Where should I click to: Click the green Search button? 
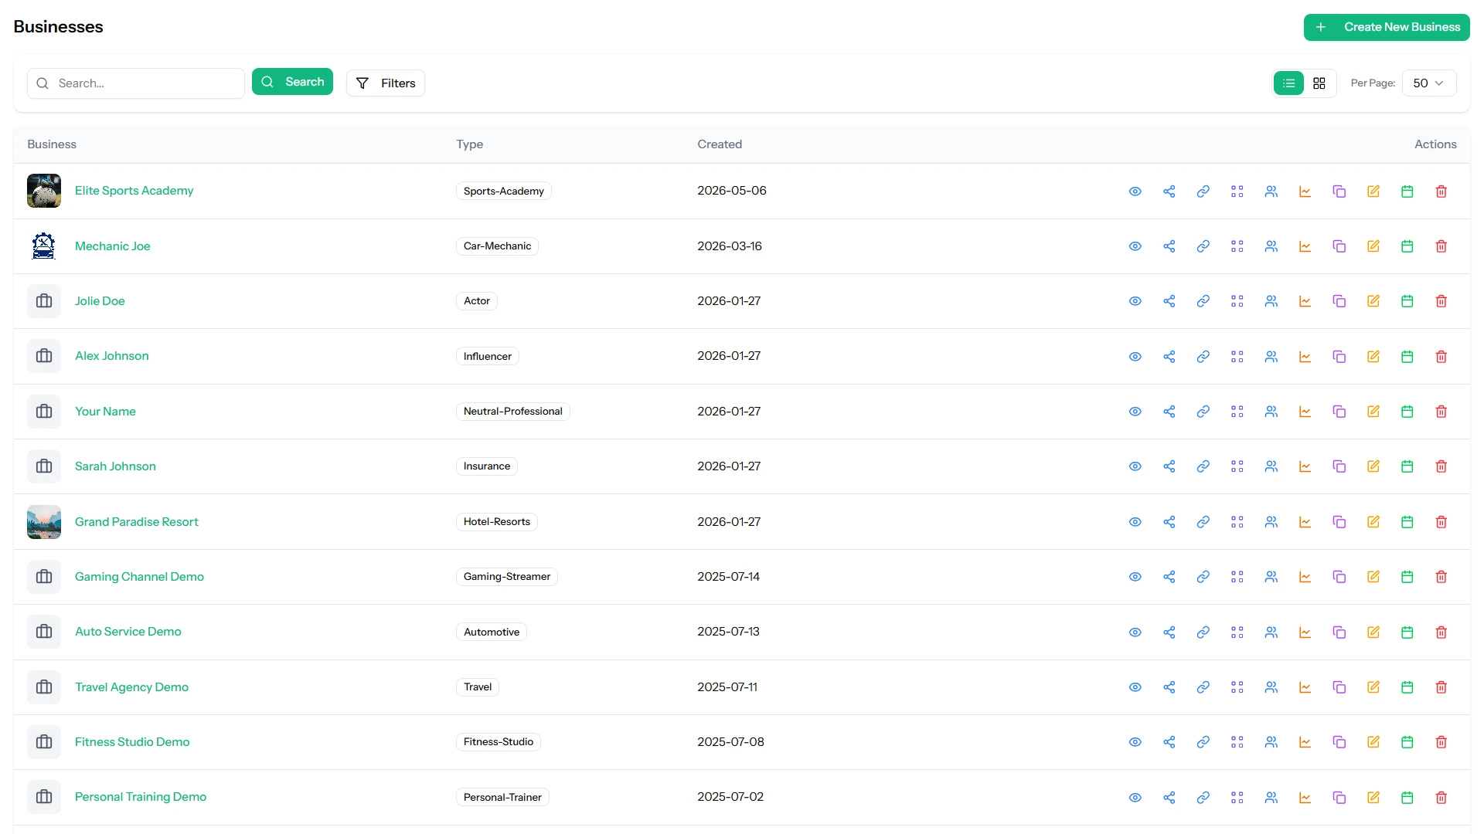pyautogui.click(x=292, y=82)
